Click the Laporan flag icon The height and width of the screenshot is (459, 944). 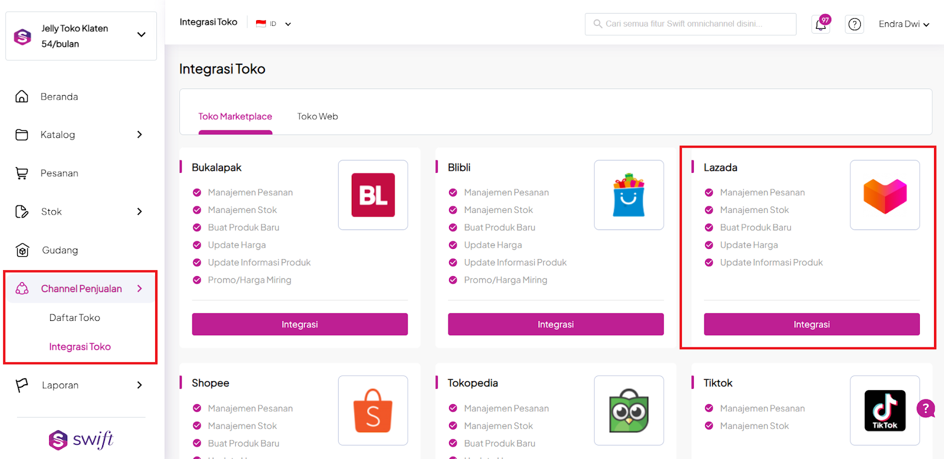pos(22,385)
